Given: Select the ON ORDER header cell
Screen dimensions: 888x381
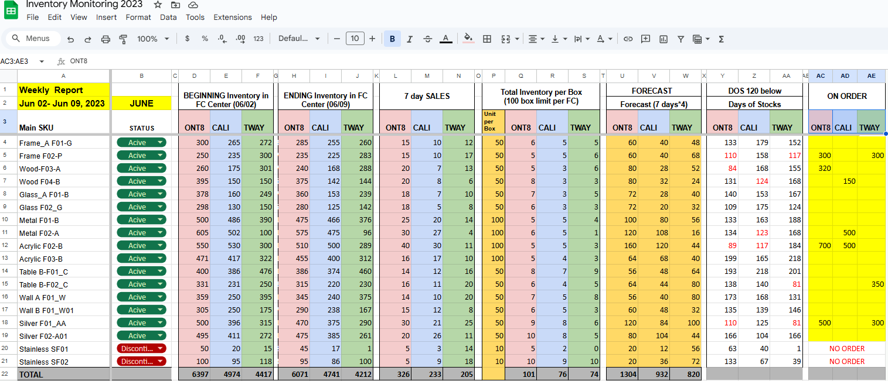Looking at the screenshot, I should coord(847,96).
